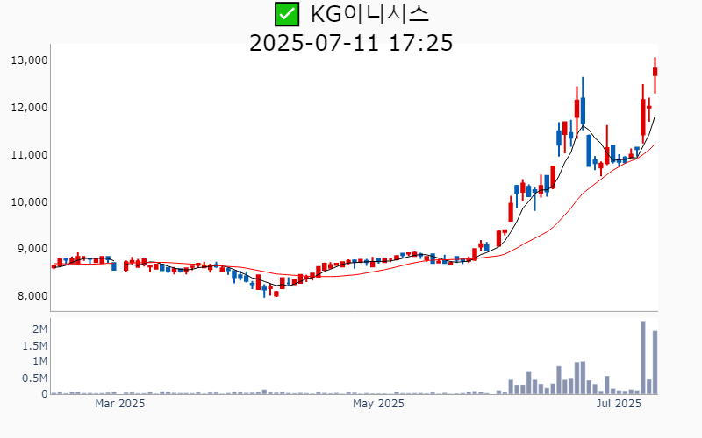Click the 0 volume axis label
Screen dimensions: 702x438
[x=45, y=394]
